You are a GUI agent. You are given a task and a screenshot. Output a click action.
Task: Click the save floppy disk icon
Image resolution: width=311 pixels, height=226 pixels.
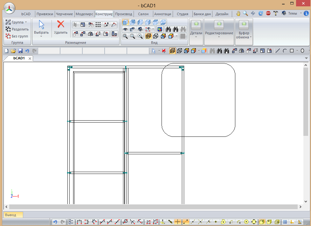pyautogui.click(x=20, y=51)
